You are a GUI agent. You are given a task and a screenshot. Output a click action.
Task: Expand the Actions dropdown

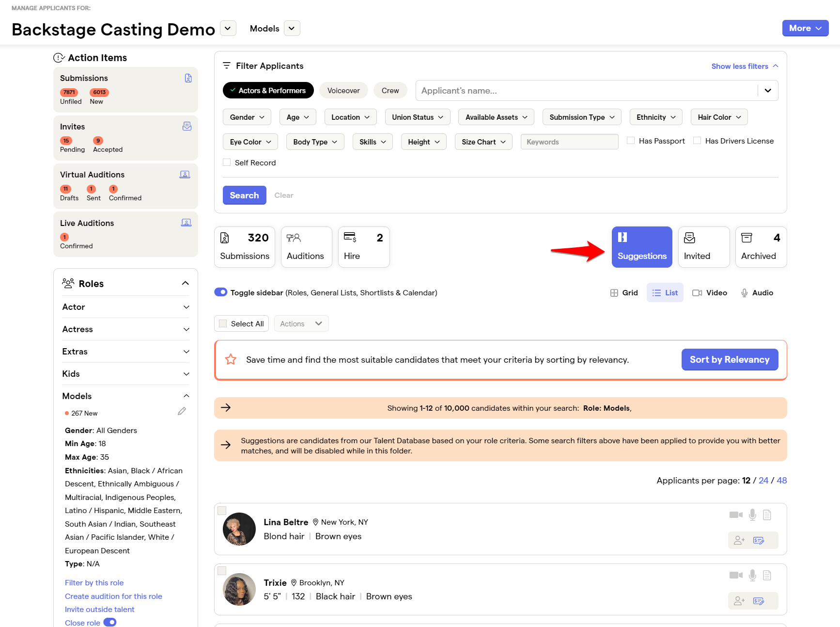coord(301,323)
